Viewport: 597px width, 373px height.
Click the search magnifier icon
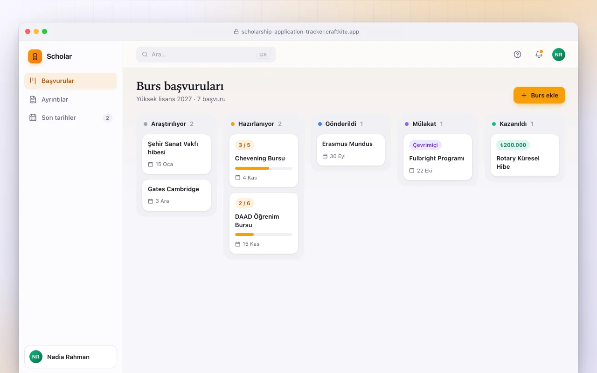145,55
